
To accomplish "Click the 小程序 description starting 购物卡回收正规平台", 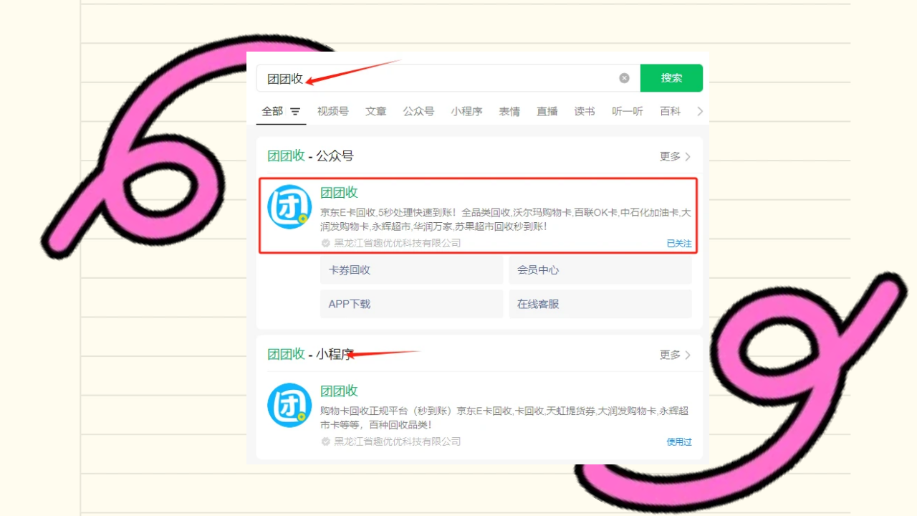I will point(504,418).
